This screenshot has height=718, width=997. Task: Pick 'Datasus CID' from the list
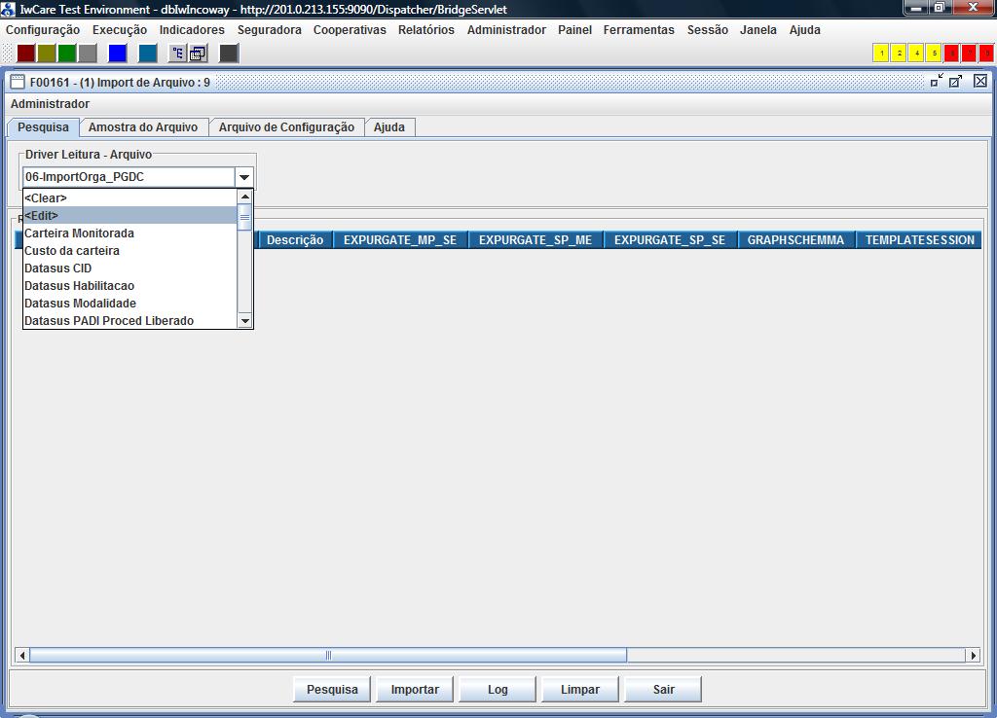tap(57, 269)
